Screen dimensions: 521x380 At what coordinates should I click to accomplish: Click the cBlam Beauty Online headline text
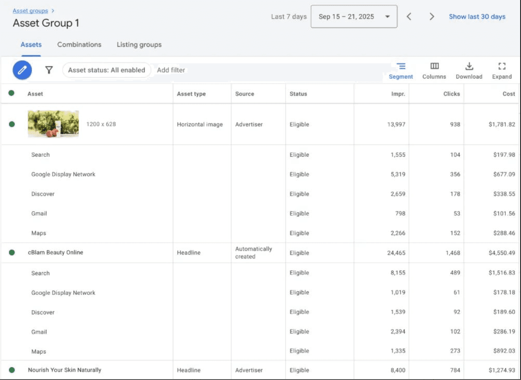(56, 252)
